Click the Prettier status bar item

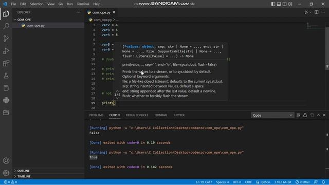coord(302,182)
